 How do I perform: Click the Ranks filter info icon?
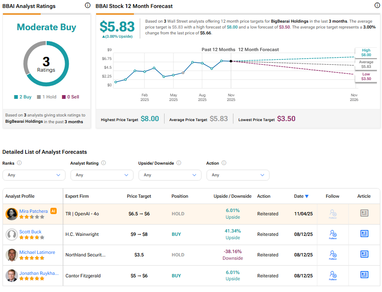click(19, 163)
